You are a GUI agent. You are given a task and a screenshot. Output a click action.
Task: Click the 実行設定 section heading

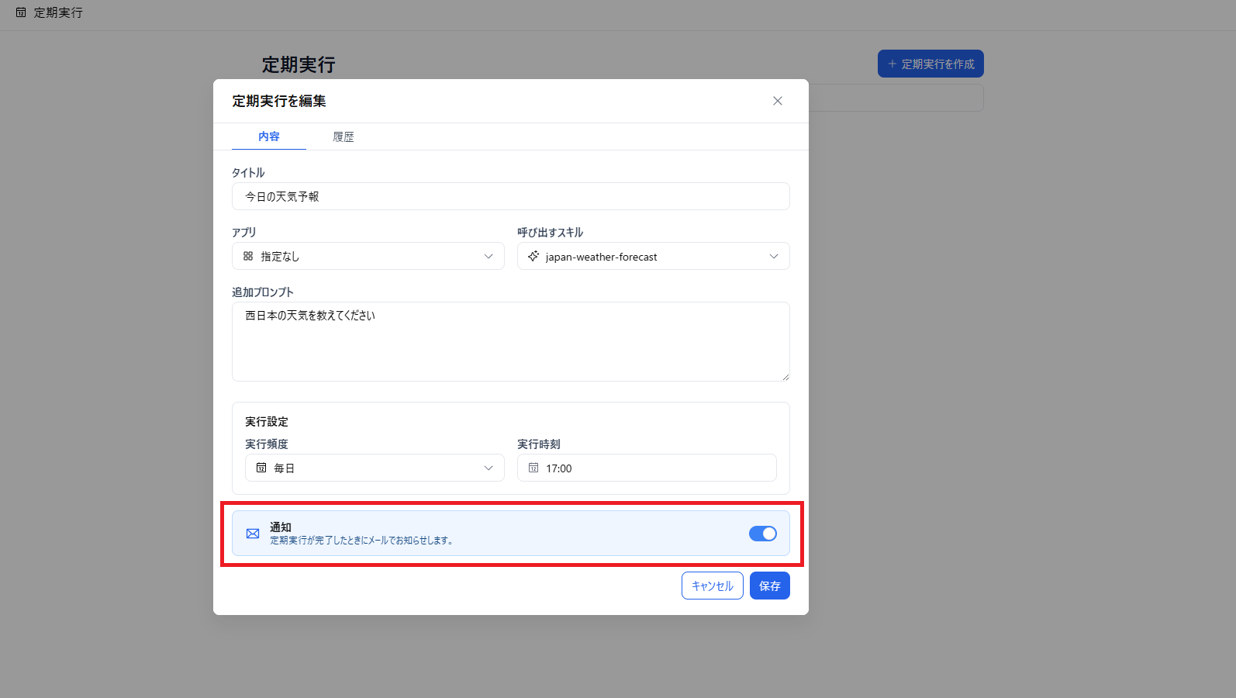click(x=267, y=421)
